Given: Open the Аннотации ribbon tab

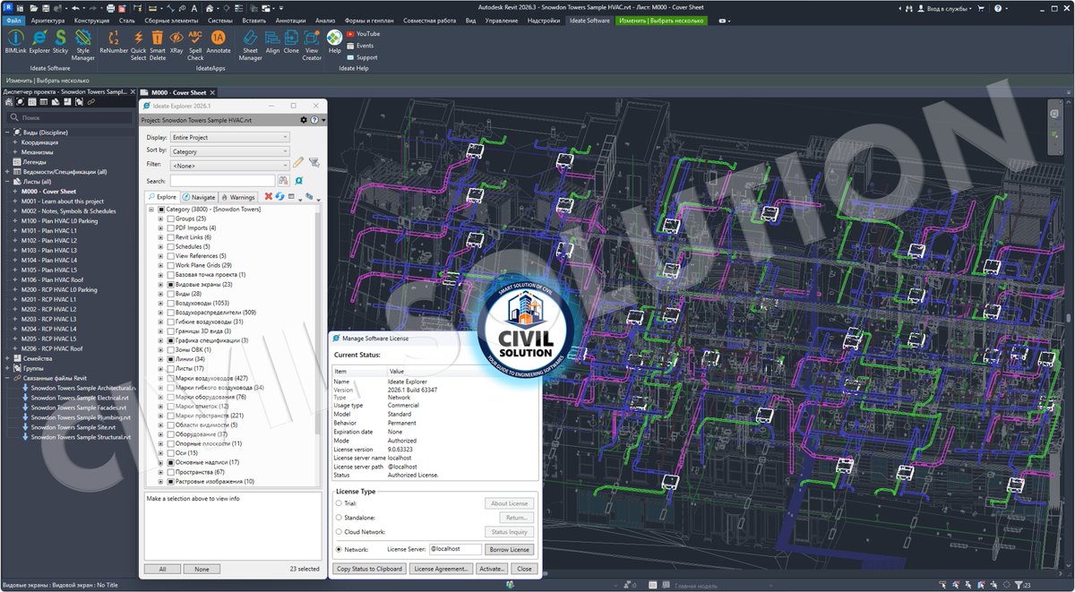Looking at the screenshot, I should tap(292, 20).
